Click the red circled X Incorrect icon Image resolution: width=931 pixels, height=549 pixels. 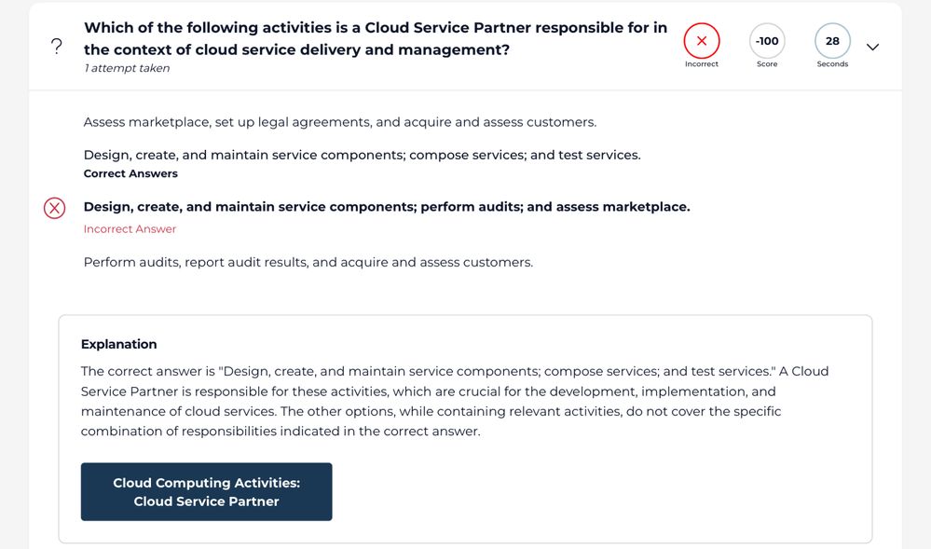(x=702, y=41)
